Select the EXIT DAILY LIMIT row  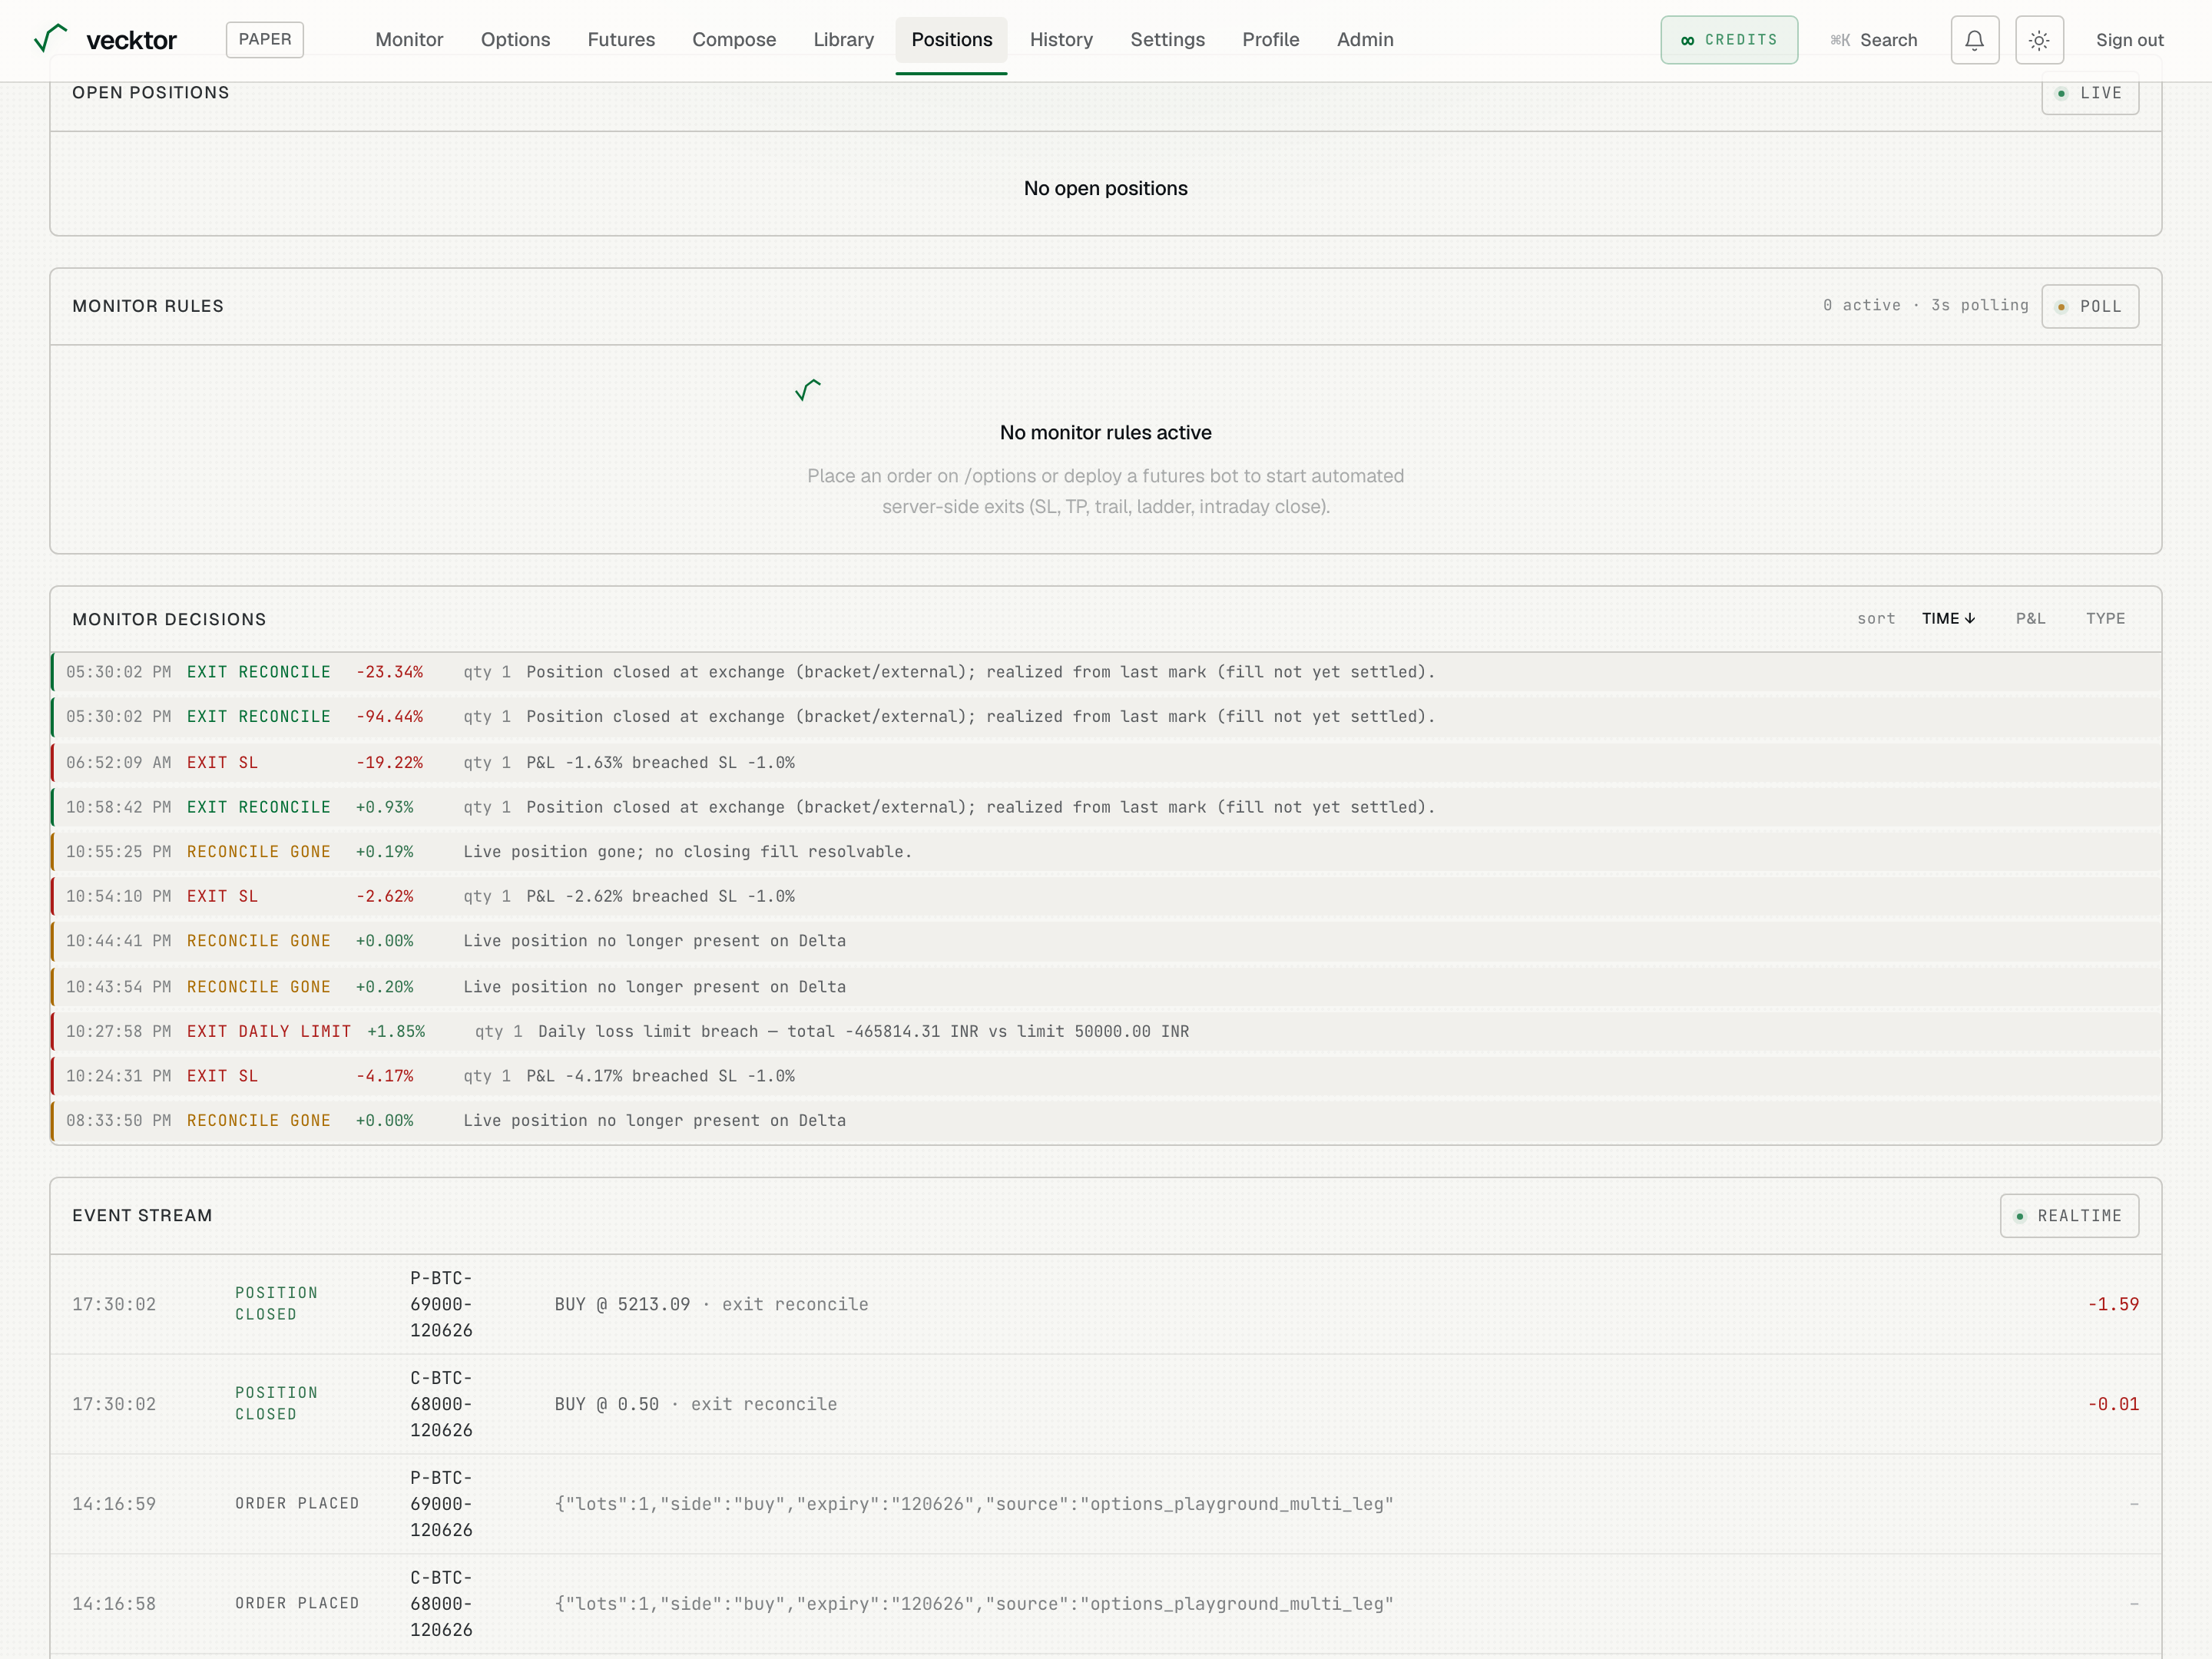point(1106,1031)
